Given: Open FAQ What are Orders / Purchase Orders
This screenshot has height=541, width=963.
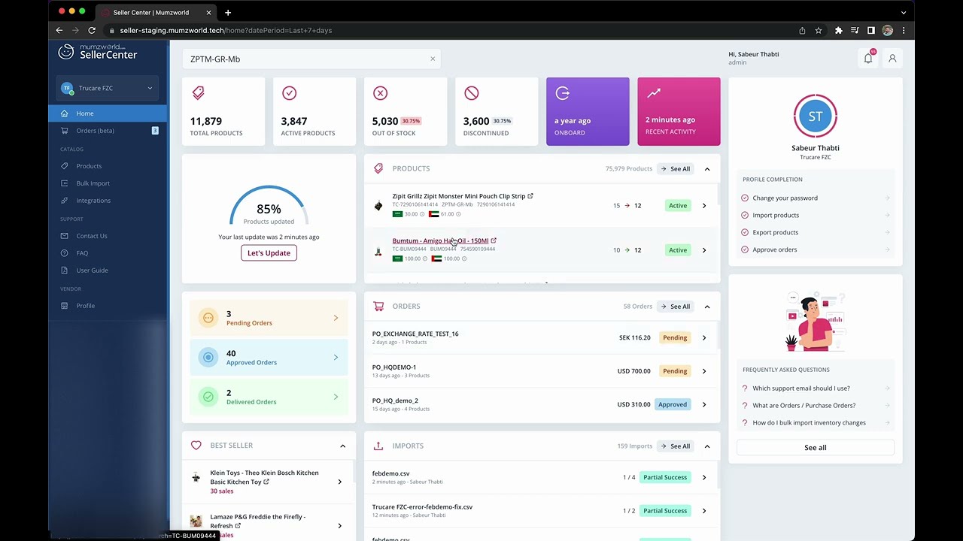Looking at the screenshot, I should point(816,406).
